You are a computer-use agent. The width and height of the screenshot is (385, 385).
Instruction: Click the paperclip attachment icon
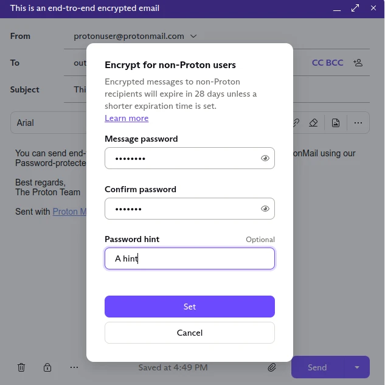pyautogui.click(x=272, y=367)
